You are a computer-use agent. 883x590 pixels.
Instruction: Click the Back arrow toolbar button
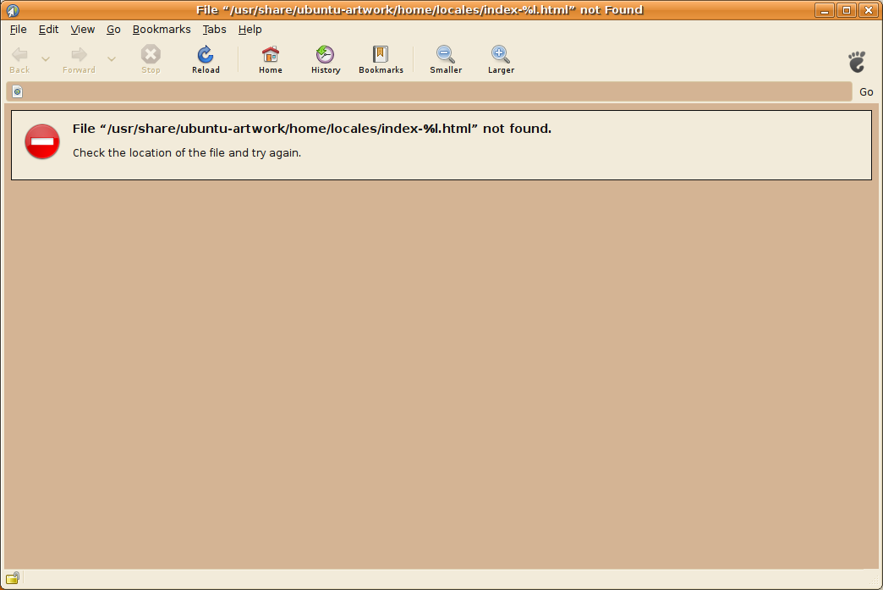click(x=19, y=59)
